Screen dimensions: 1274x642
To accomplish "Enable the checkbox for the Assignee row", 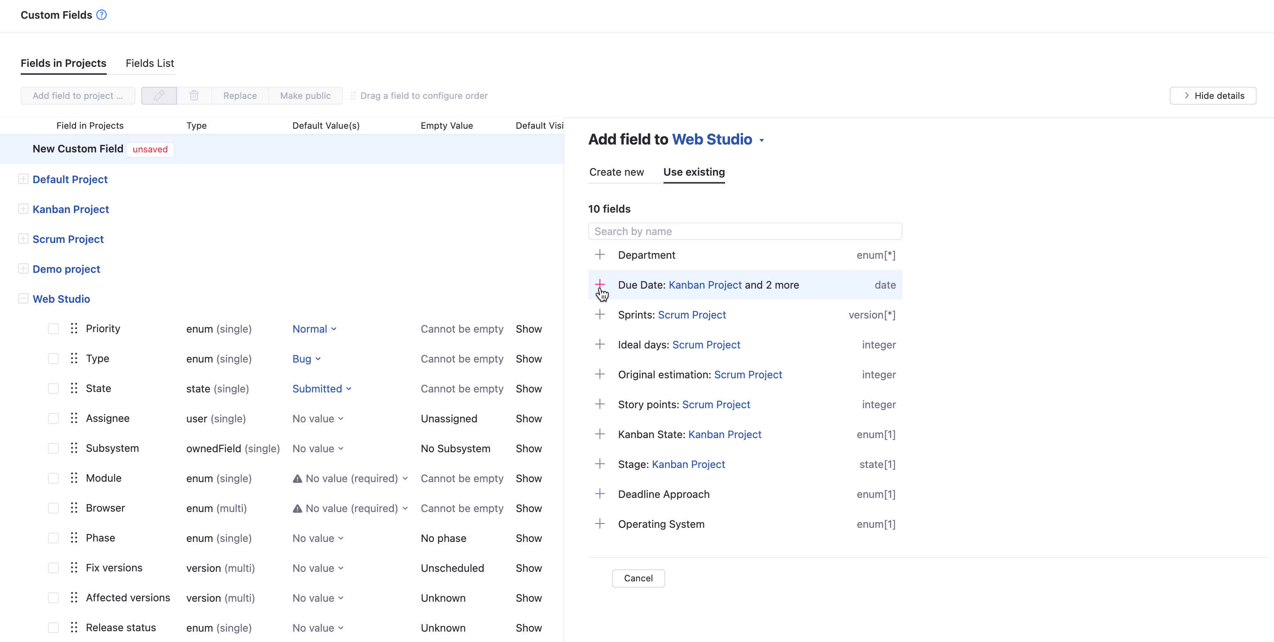I will [53, 418].
